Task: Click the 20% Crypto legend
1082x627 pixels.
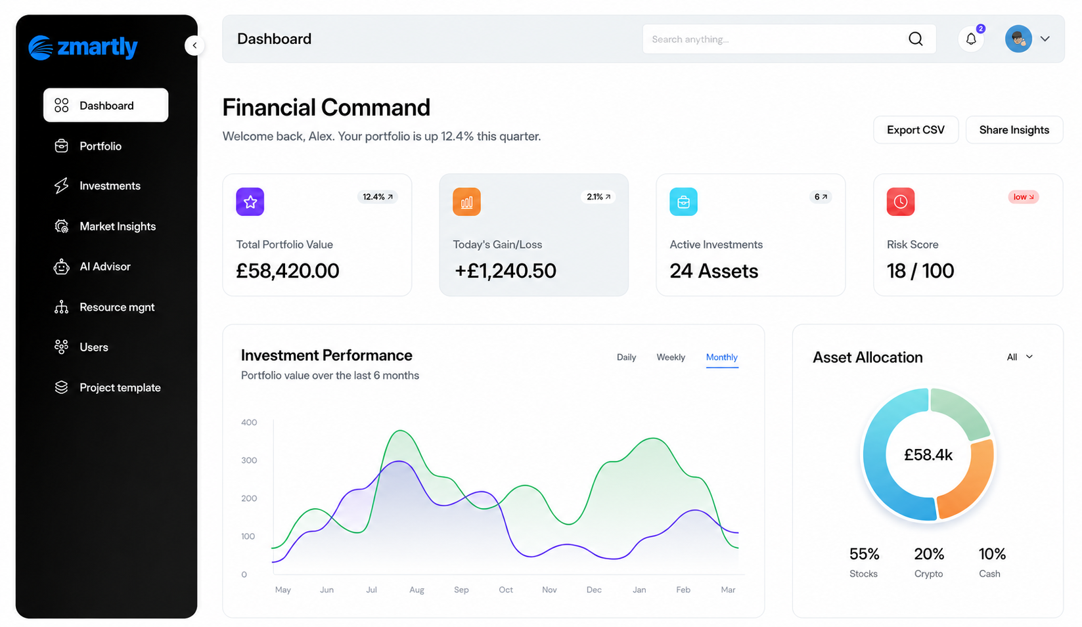Action: [x=929, y=563]
